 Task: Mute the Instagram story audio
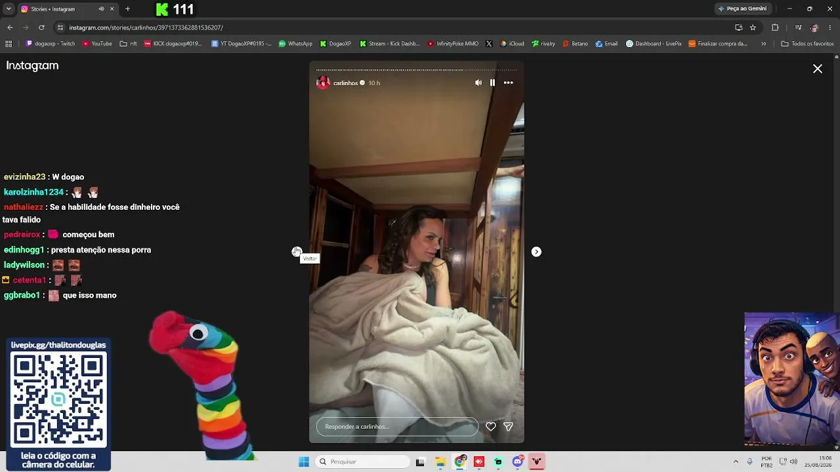pyautogui.click(x=478, y=83)
